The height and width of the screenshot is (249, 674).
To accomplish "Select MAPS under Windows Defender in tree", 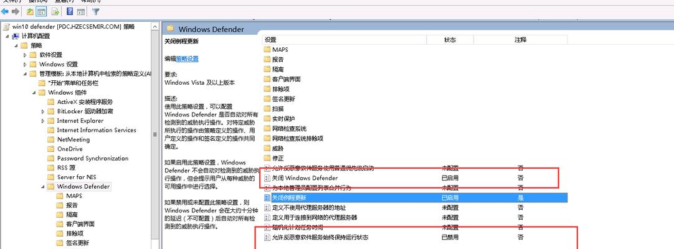I will click(x=74, y=195).
